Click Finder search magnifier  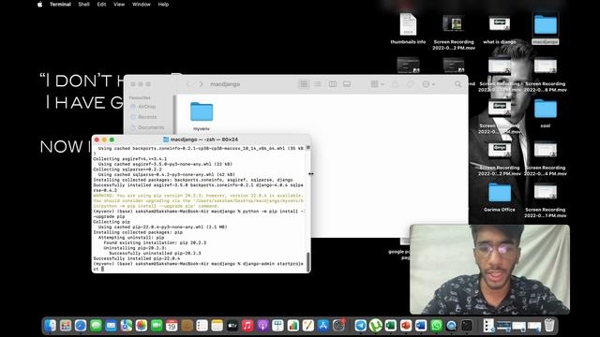(458, 84)
